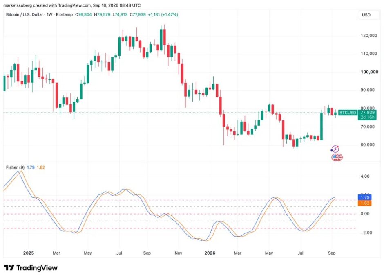The width and height of the screenshot is (384, 278).
Task: Click the marketssuberg created with TradingView.com caption
Action: coord(72,5)
